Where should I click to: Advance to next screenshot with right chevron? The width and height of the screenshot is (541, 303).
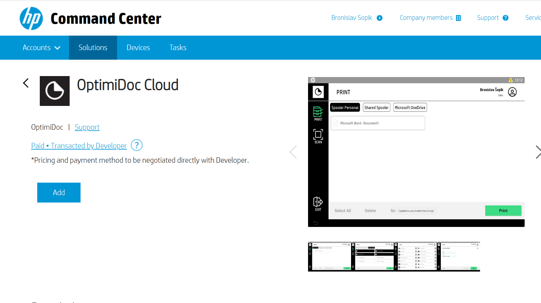pyautogui.click(x=538, y=152)
